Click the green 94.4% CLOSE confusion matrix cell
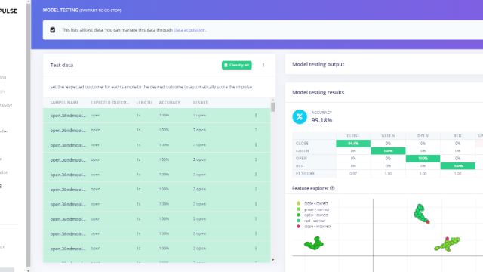483x272 pixels. 353,144
